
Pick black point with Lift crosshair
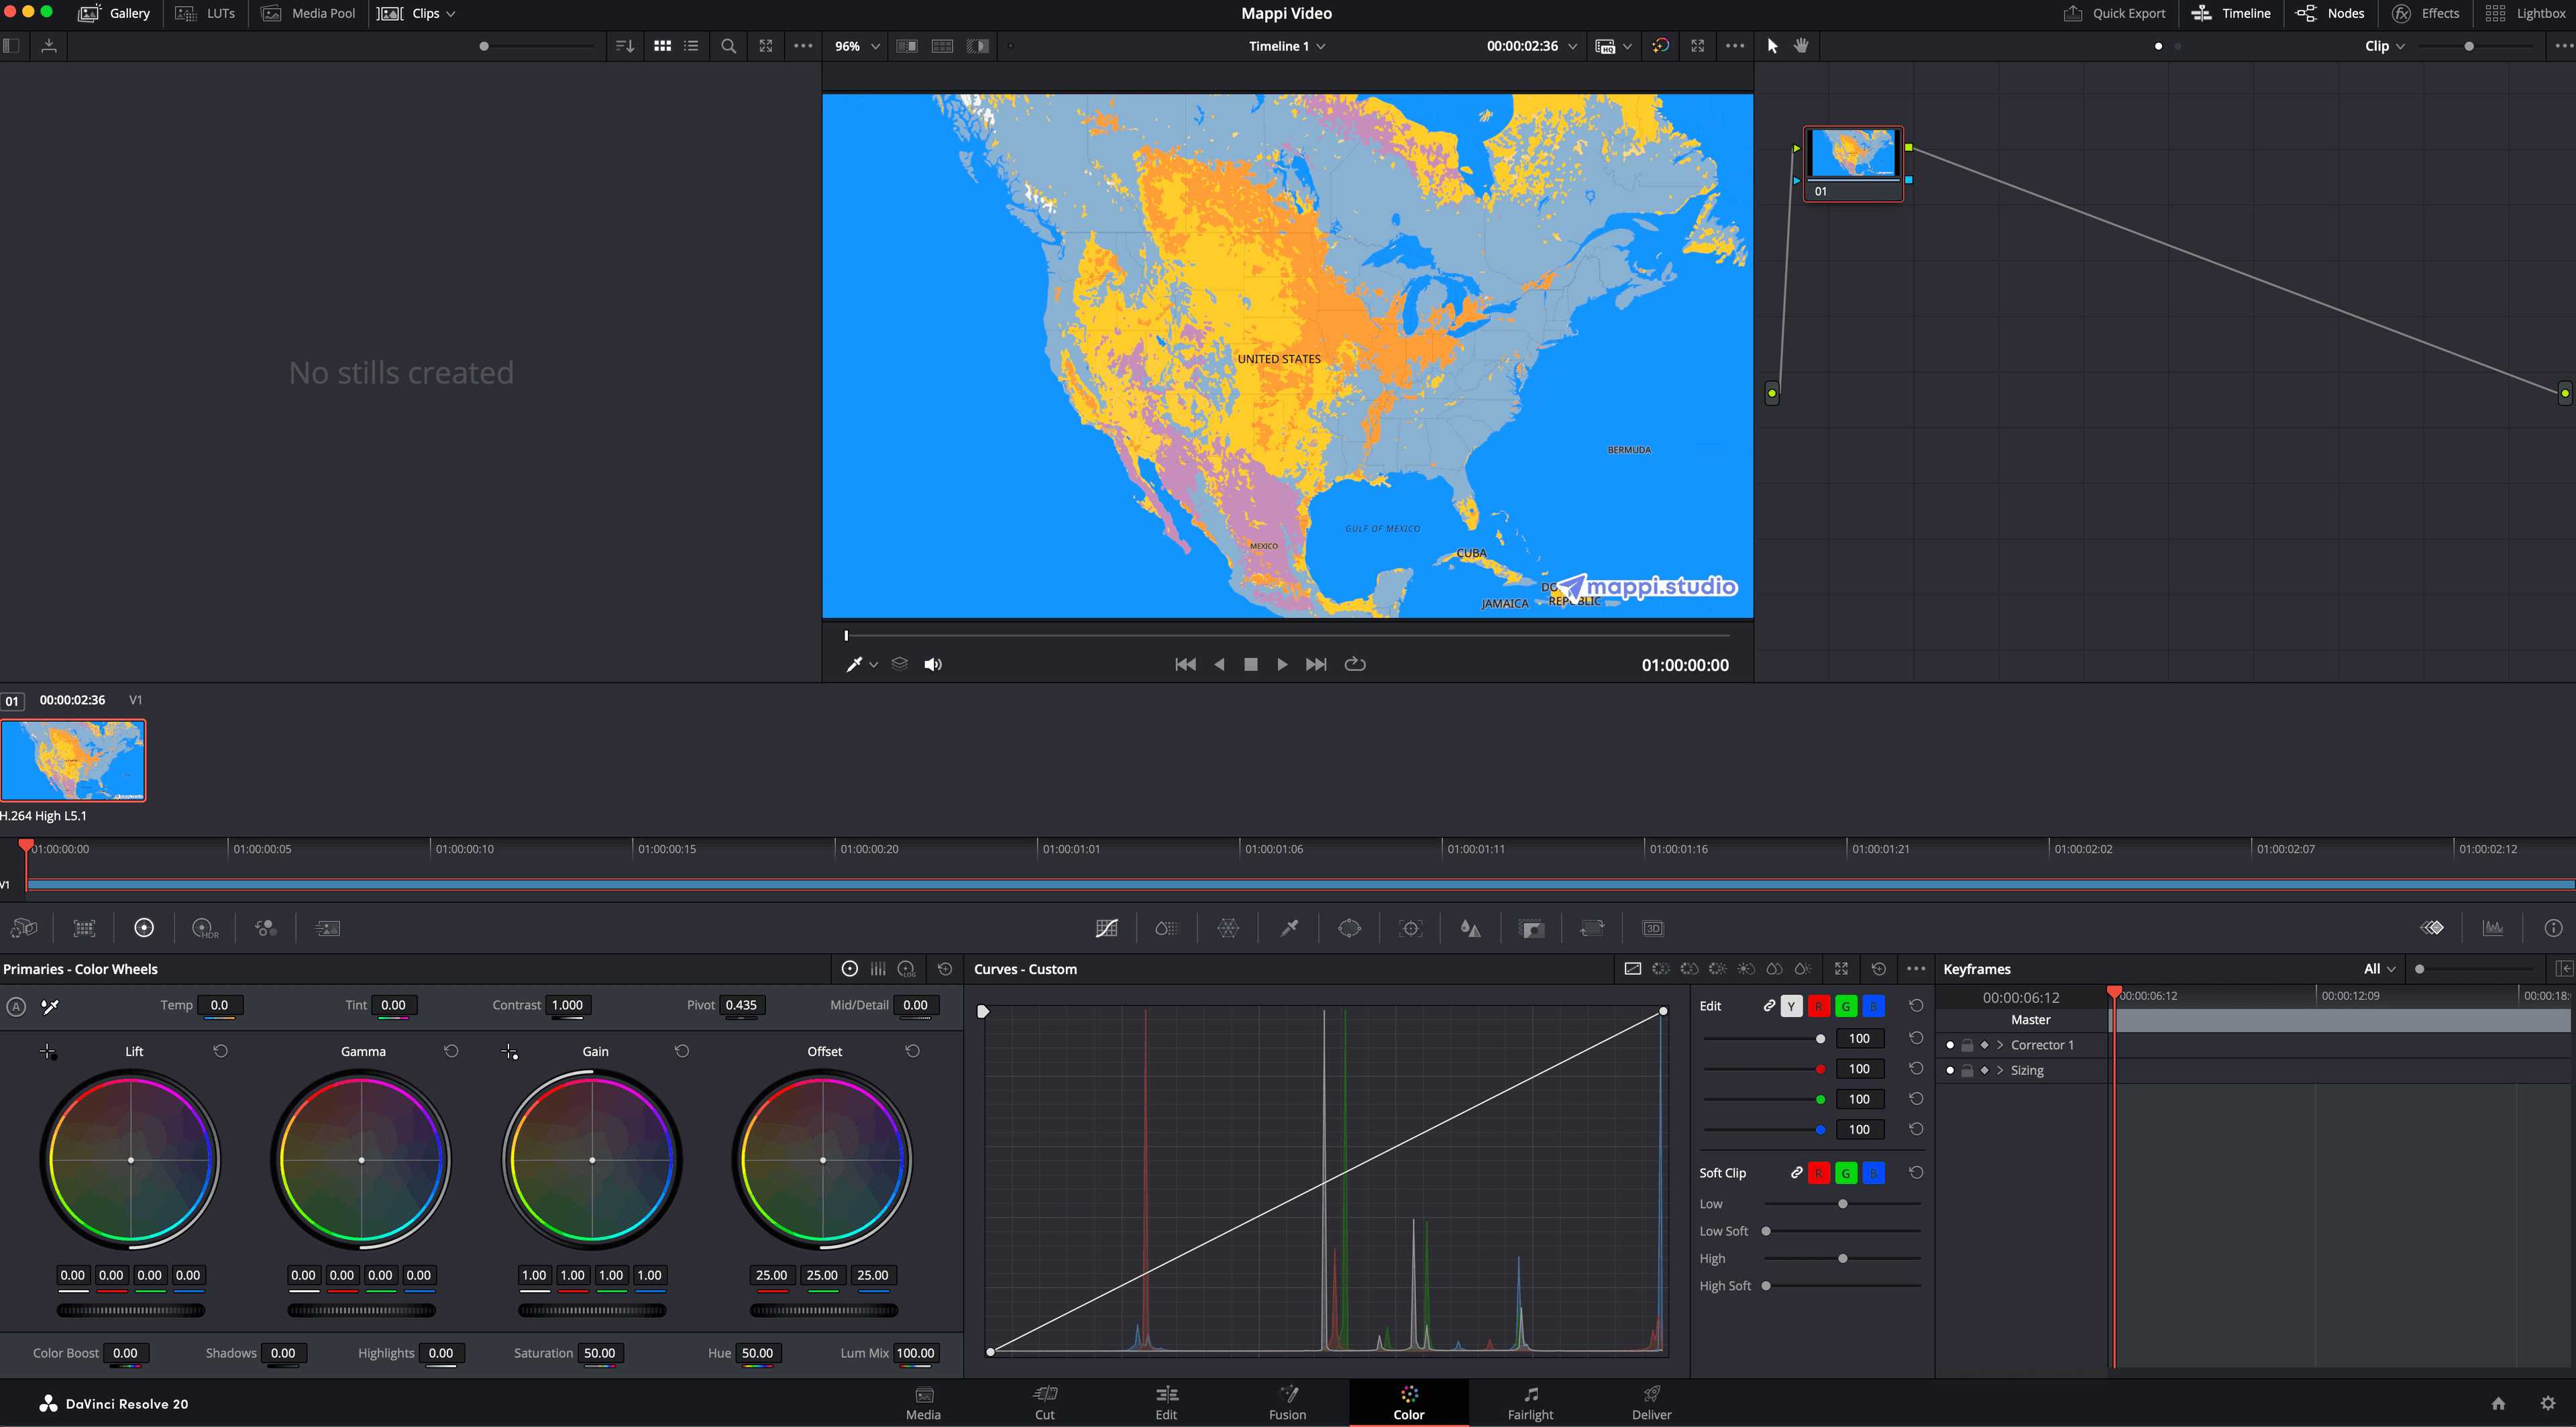pos(48,1052)
